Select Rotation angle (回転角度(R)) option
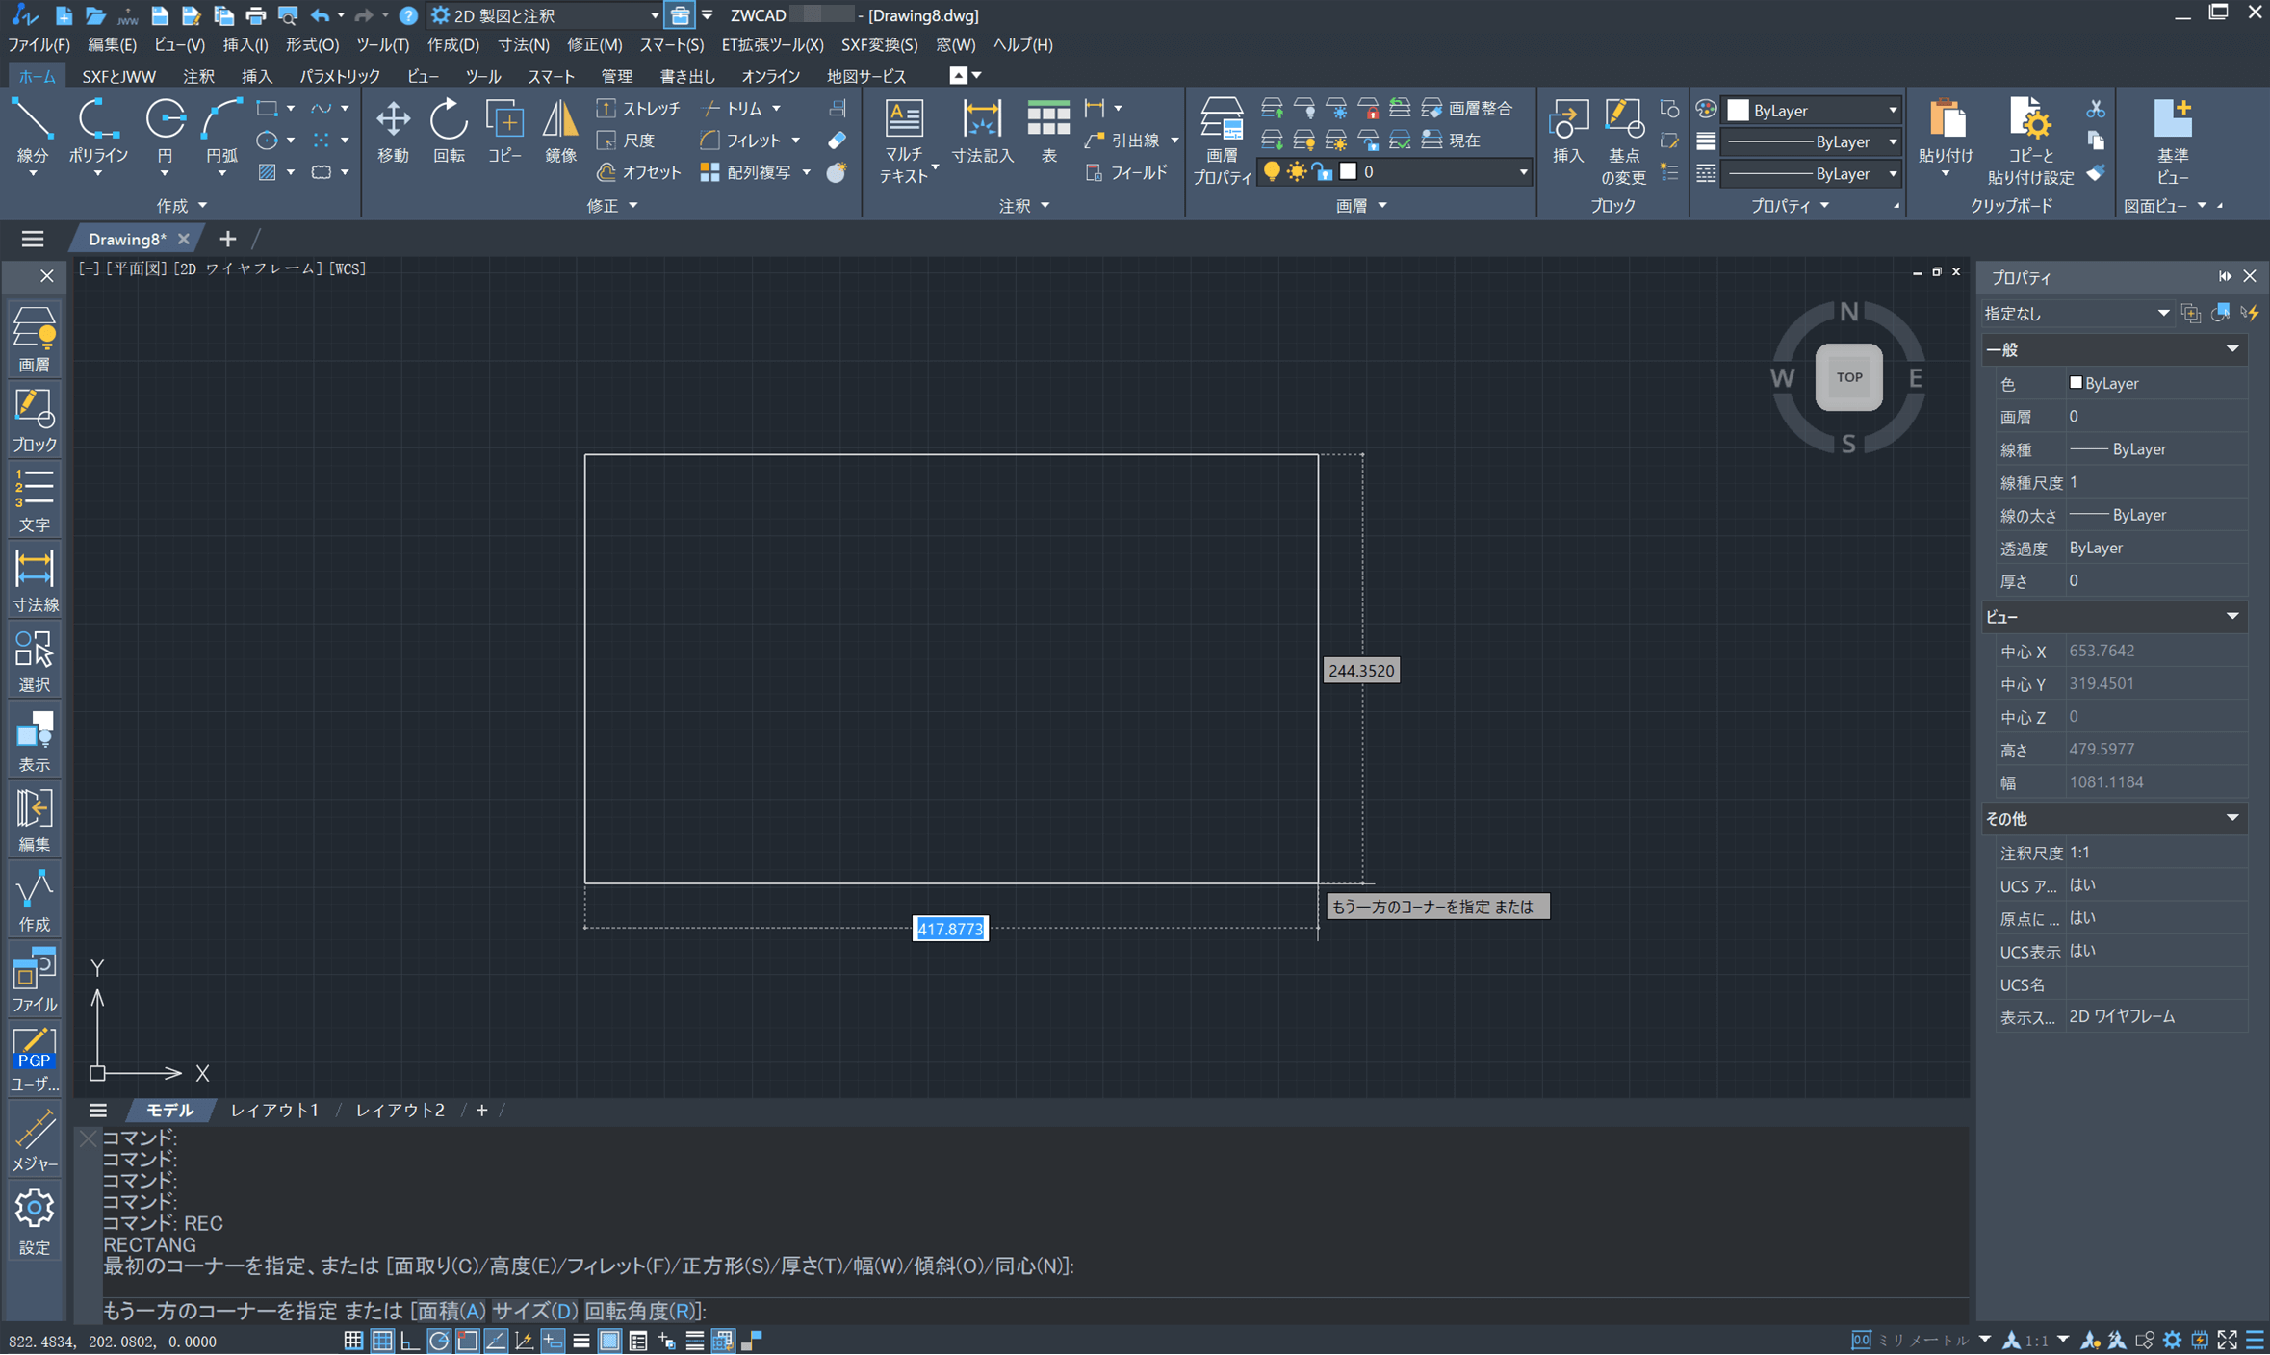This screenshot has height=1355, width=2270. pos(641,1311)
